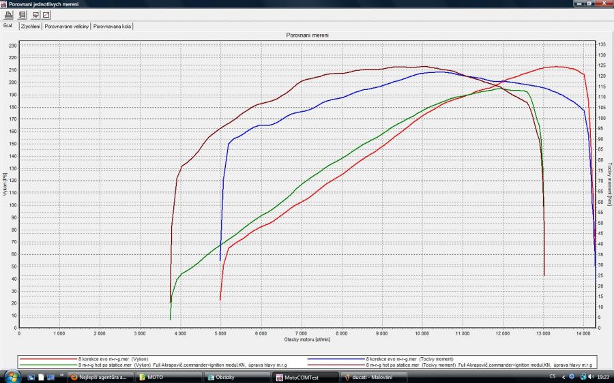The height and width of the screenshot is (383, 614).
Task: Click the application icon in title bar
Action: click(4, 4)
